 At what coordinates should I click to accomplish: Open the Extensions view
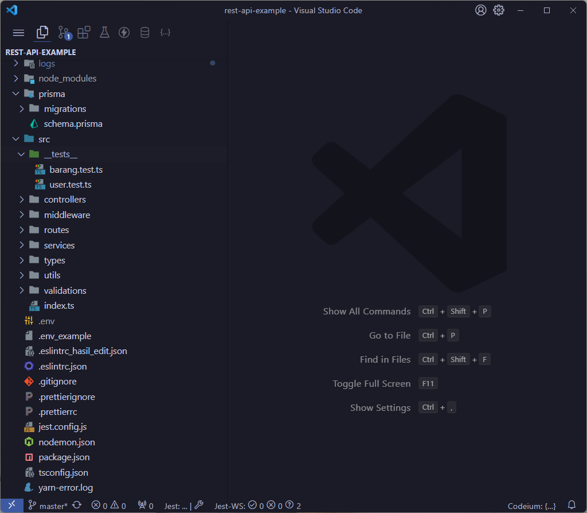[x=84, y=33]
